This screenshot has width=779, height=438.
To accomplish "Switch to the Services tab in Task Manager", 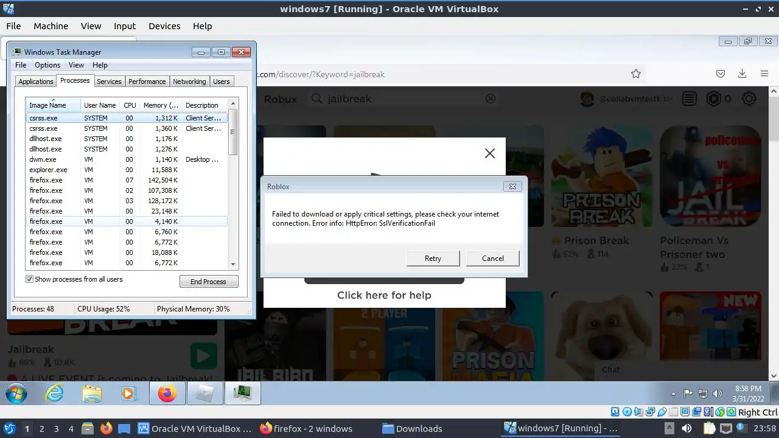I will coord(109,82).
